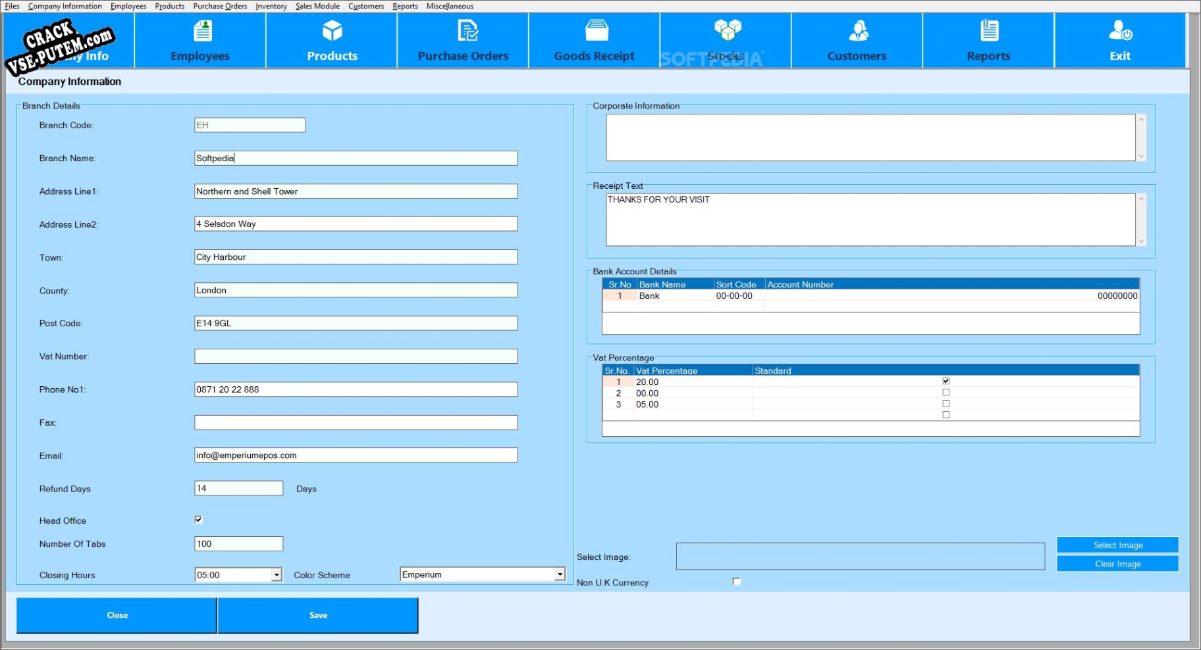The width and height of the screenshot is (1201, 650).
Task: Uncheck Standard for the 20.00 VAT row
Action: pyautogui.click(x=946, y=381)
